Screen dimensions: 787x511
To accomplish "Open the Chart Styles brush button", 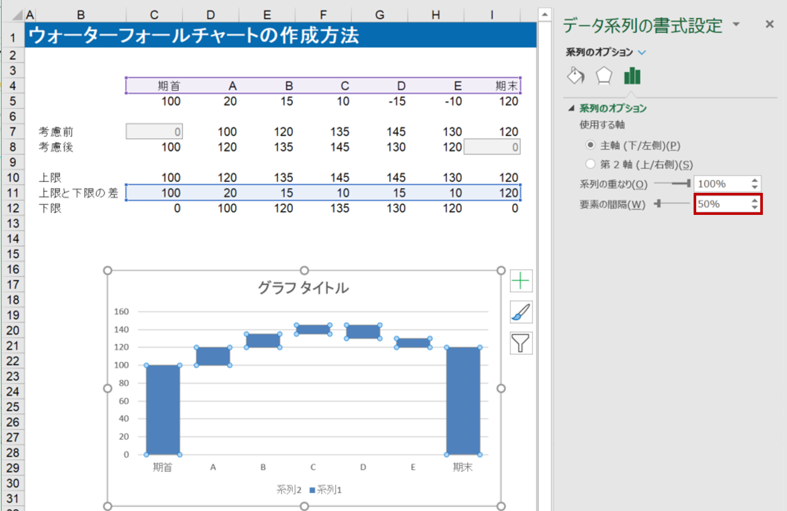I will 520,312.
